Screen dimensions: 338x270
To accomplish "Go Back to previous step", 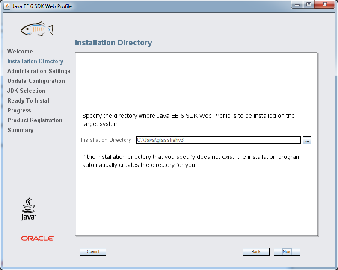I will coord(256,252).
